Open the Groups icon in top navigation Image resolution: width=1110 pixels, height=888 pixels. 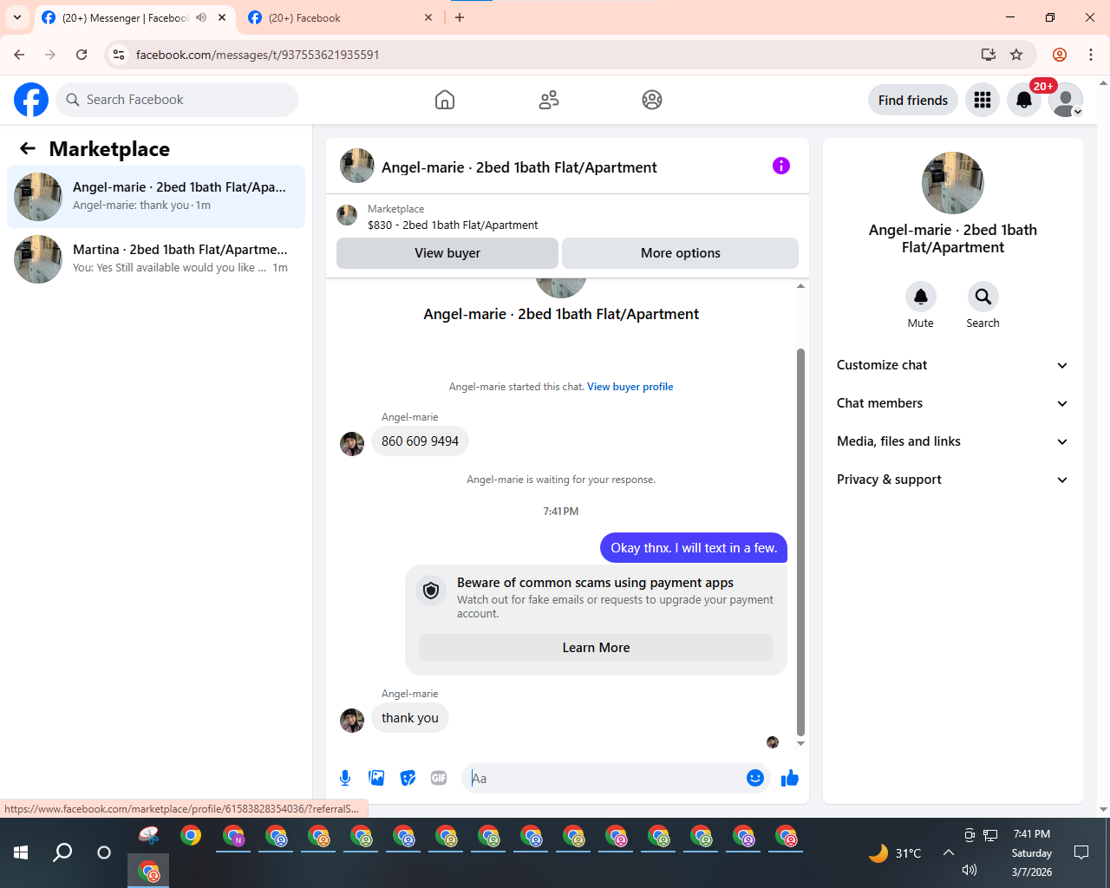click(652, 100)
